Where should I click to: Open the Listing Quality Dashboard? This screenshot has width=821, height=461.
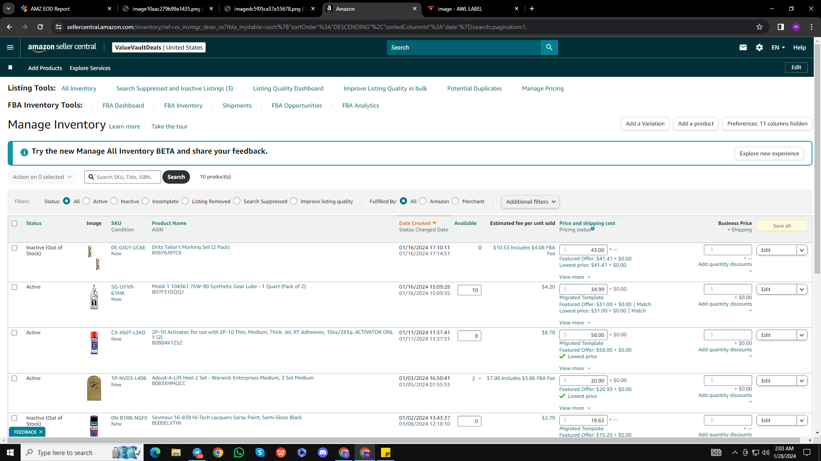288,88
